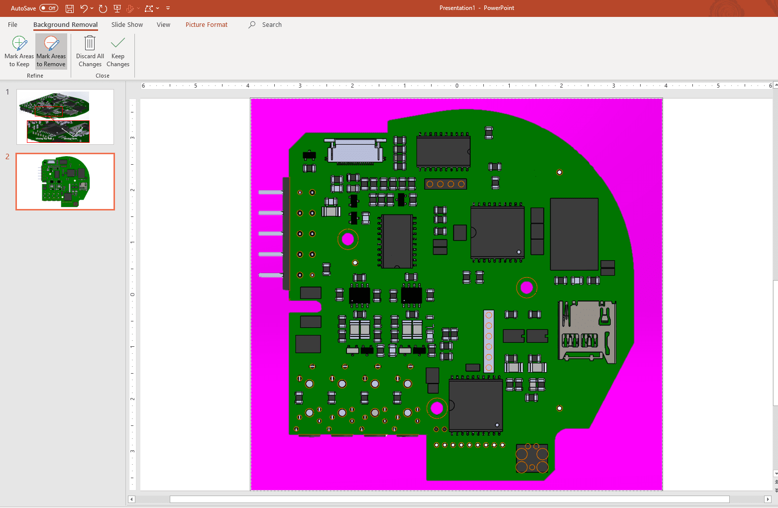Select Mark Areas to Keep tool
Image resolution: width=778 pixels, height=508 pixels.
[19, 51]
